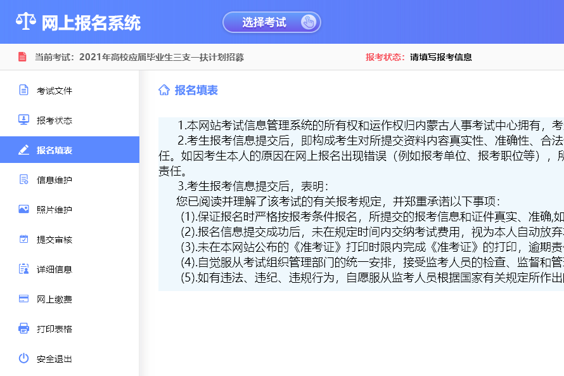Click the power icon for 安全退出

23,358
